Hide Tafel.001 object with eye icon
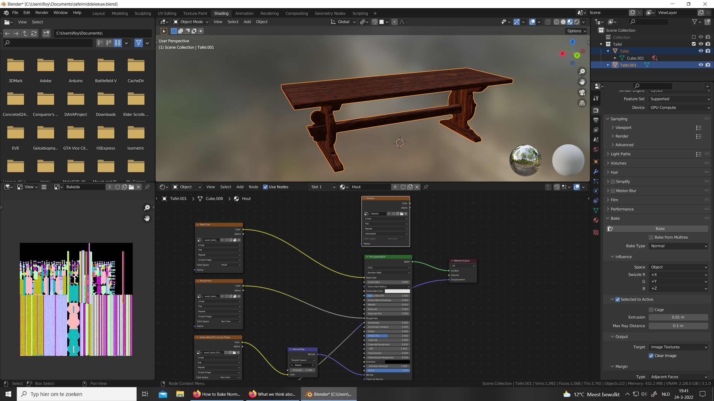This screenshot has width=714, height=401. pos(701,65)
